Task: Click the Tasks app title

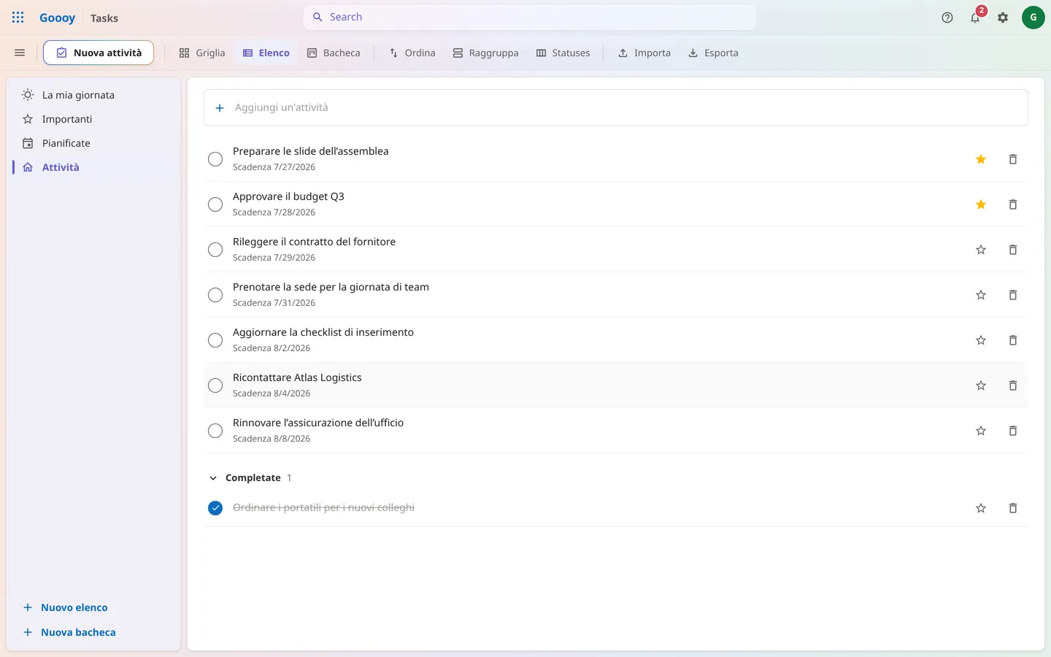Action: [104, 18]
